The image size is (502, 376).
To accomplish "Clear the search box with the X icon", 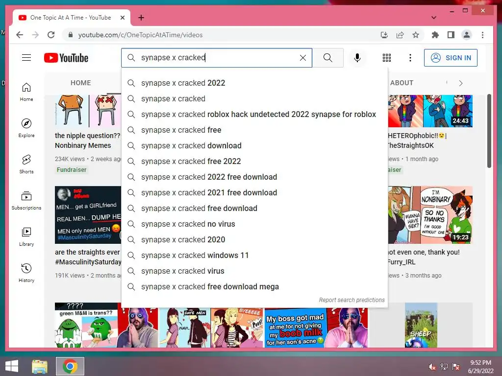I will pyautogui.click(x=302, y=58).
